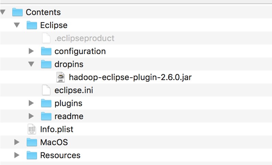Click the dropins folder icon
This screenshot has height=165, width=272.
pos(46,64)
